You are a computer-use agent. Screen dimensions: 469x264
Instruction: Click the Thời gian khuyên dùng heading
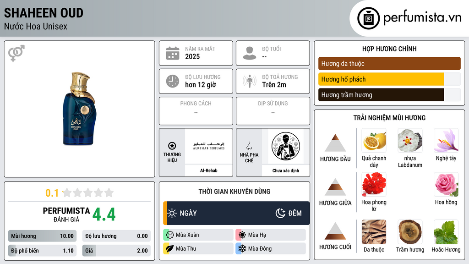point(234,191)
